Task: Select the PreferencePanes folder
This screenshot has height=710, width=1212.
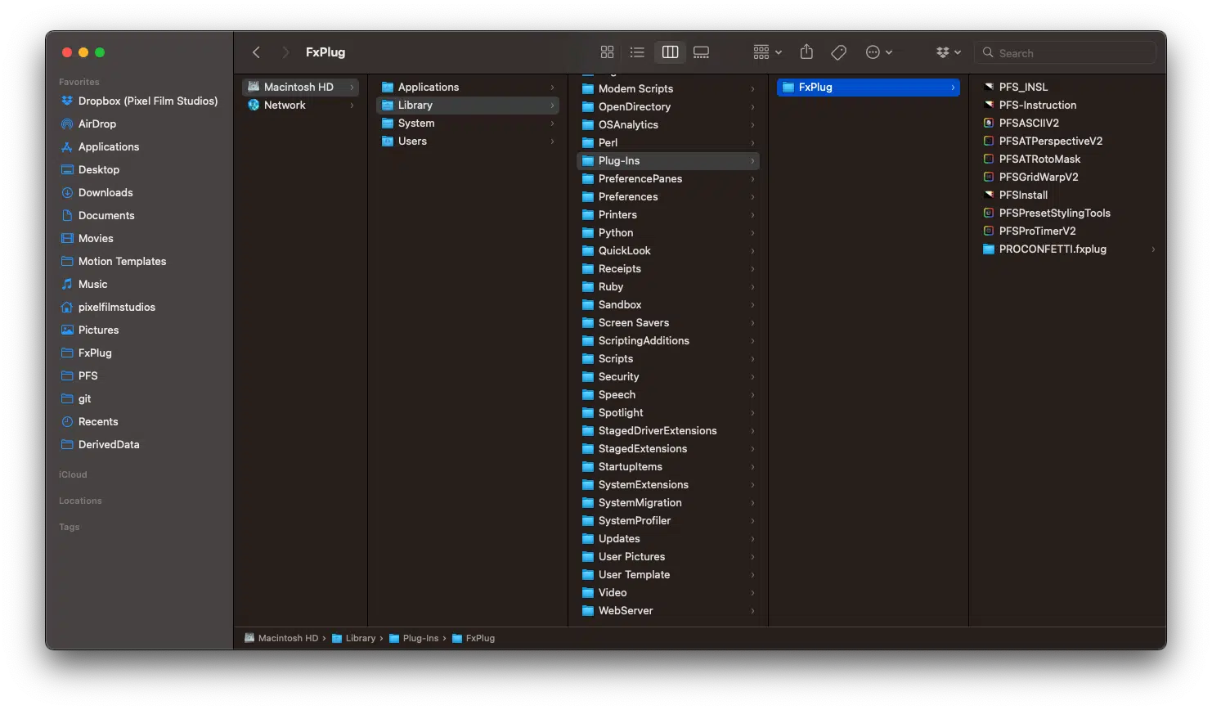Action: [x=668, y=178]
